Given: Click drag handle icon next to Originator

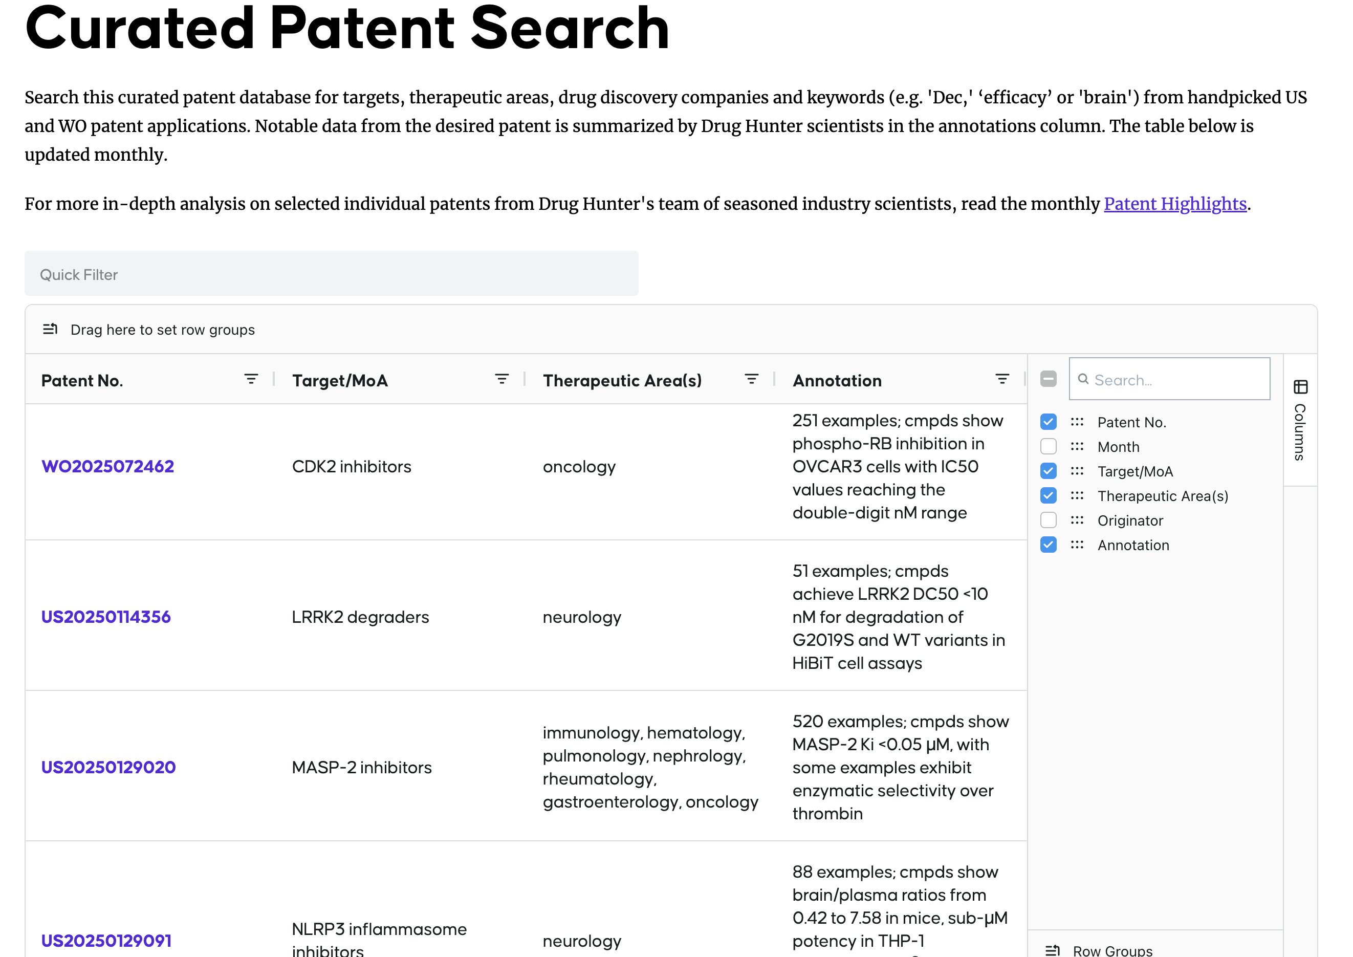Looking at the screenshot, I should tap(1077, 520).
